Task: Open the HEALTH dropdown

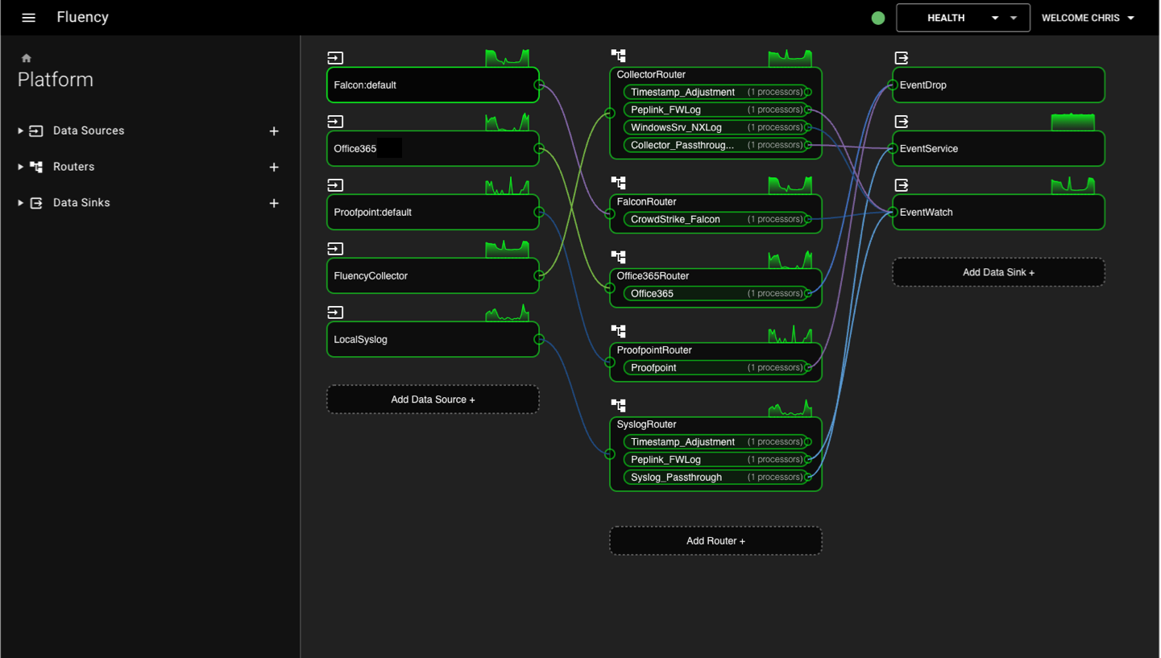Action: tap(963, 18)
